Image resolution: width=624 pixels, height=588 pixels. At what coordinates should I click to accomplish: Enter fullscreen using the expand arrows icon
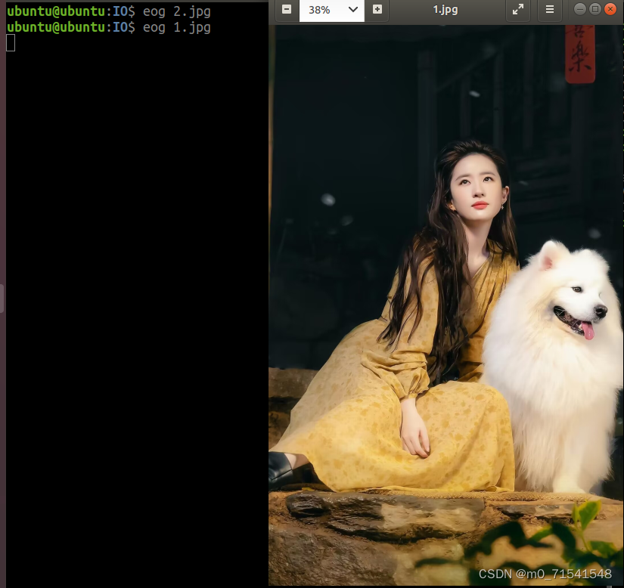[518, 11]
